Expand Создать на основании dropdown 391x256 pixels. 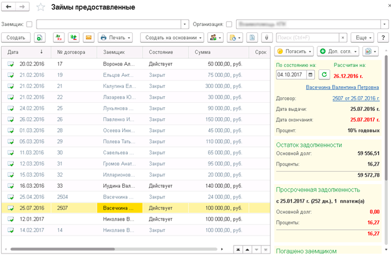(x=172, y=38)
